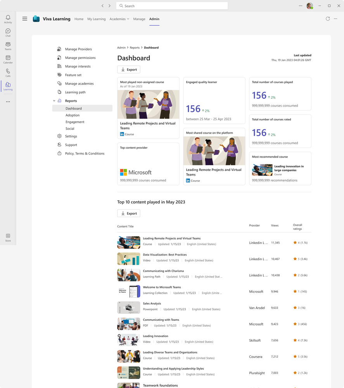The image size is (344, 388).
Task: Click the Manage permissions icon
Action: pos(59,57)
